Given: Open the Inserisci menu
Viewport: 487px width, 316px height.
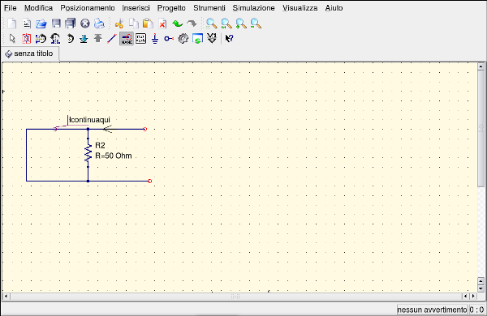Looking at the screenshot, I should click(136, 8).
